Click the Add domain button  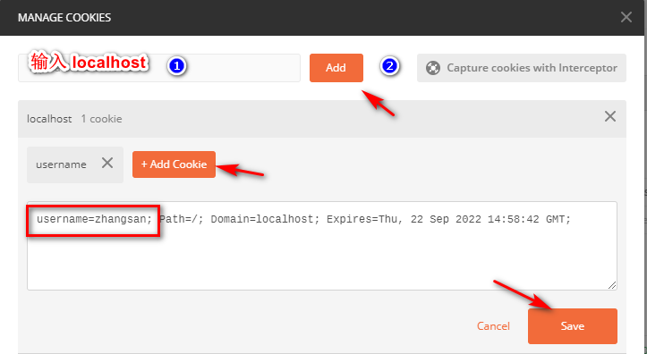[336, 68]
